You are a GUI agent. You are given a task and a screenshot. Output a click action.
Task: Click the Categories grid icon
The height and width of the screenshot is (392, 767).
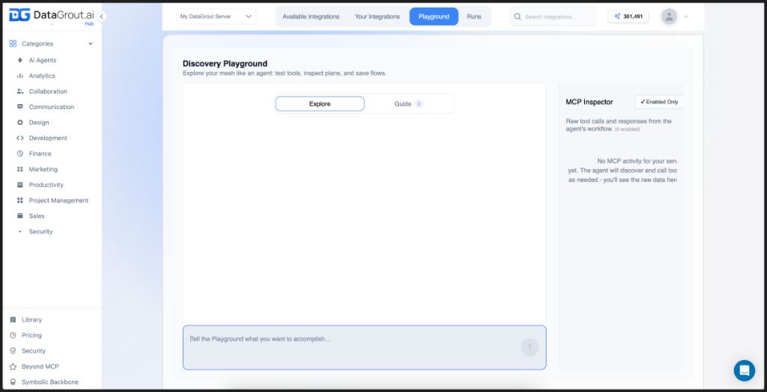click(13, 43)
